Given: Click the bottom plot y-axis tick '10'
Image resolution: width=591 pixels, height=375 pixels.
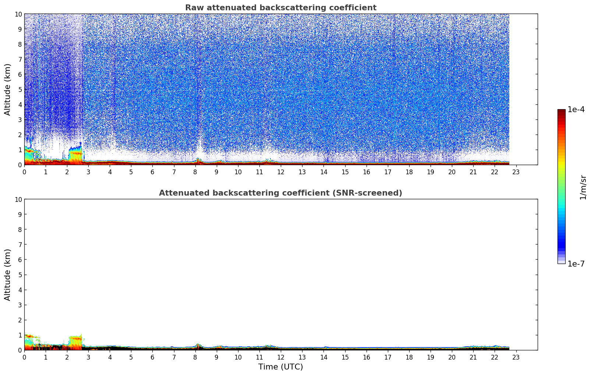Looking at the screenshot, I should coord(19,199).
